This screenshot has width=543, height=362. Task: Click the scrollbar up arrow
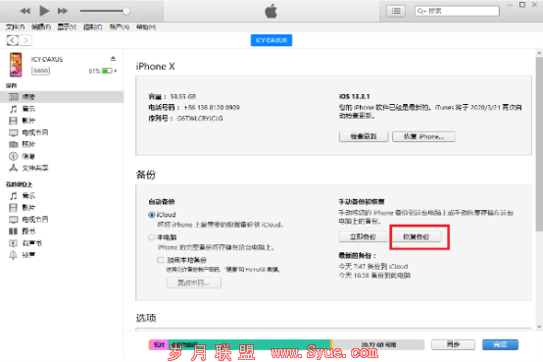coord(539,53)
